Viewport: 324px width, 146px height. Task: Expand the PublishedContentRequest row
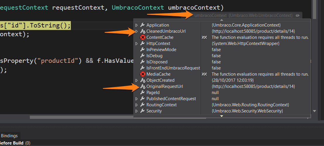(137, 99)
